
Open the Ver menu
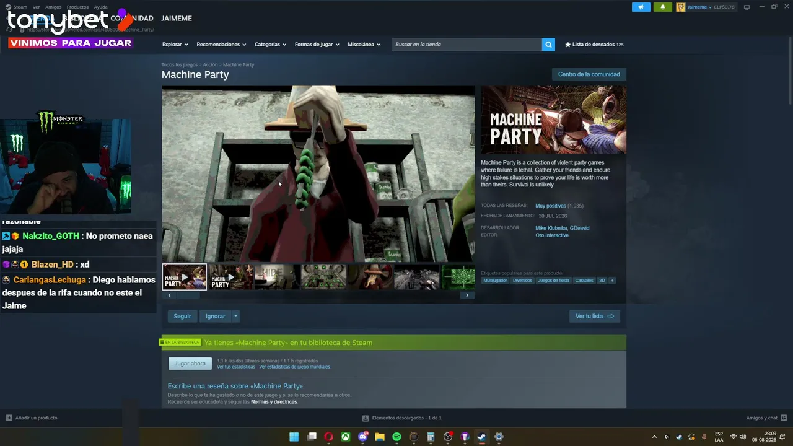pos(36,7)
